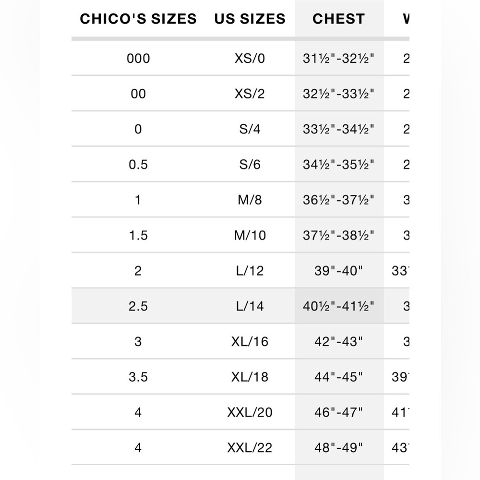The width and height of the screenshot is (480, 480).
Task: Click the XXL/22 US size cell
Action: (250, 448)
